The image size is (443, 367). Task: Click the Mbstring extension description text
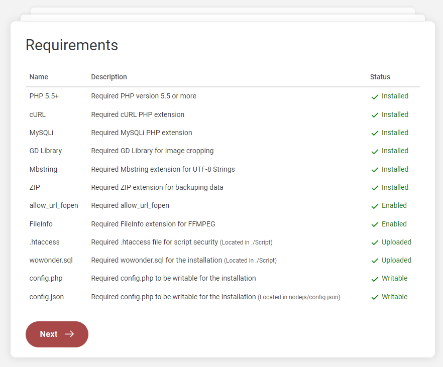click(x=163, y=169)
